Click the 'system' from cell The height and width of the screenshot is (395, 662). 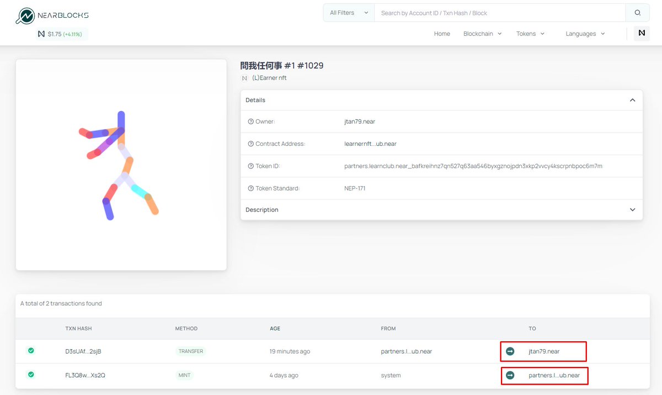391,375
